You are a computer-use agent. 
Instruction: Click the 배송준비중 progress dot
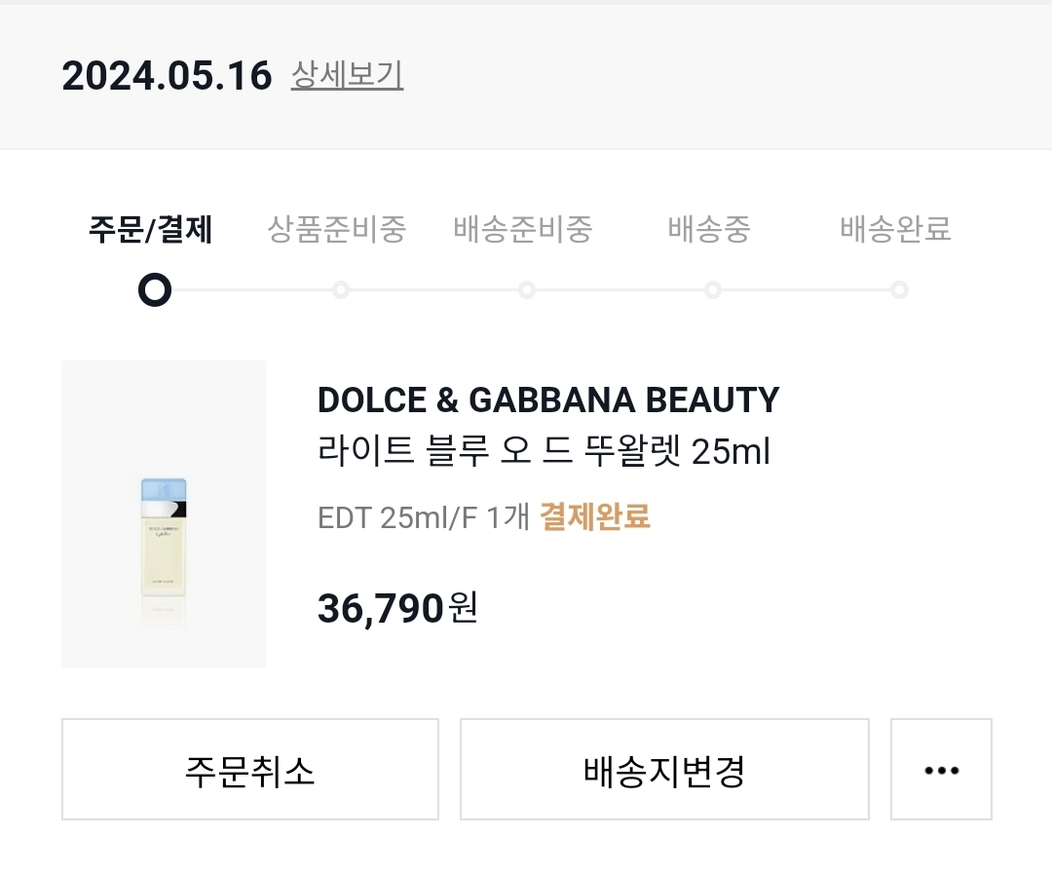(x=527, y=289)
